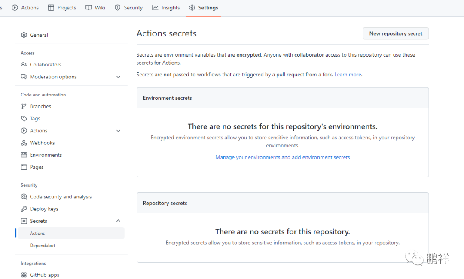The width and height of the screenshot is (464, 279).
Task: Click New repository secret button
Action: pos(396,33)
